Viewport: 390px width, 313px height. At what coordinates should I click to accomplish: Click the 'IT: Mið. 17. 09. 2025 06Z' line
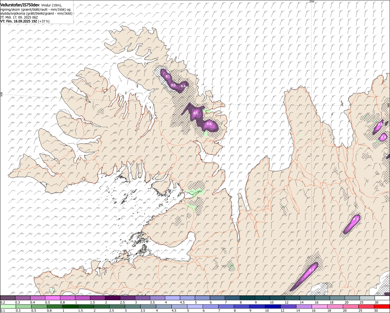tap(19, 17)
